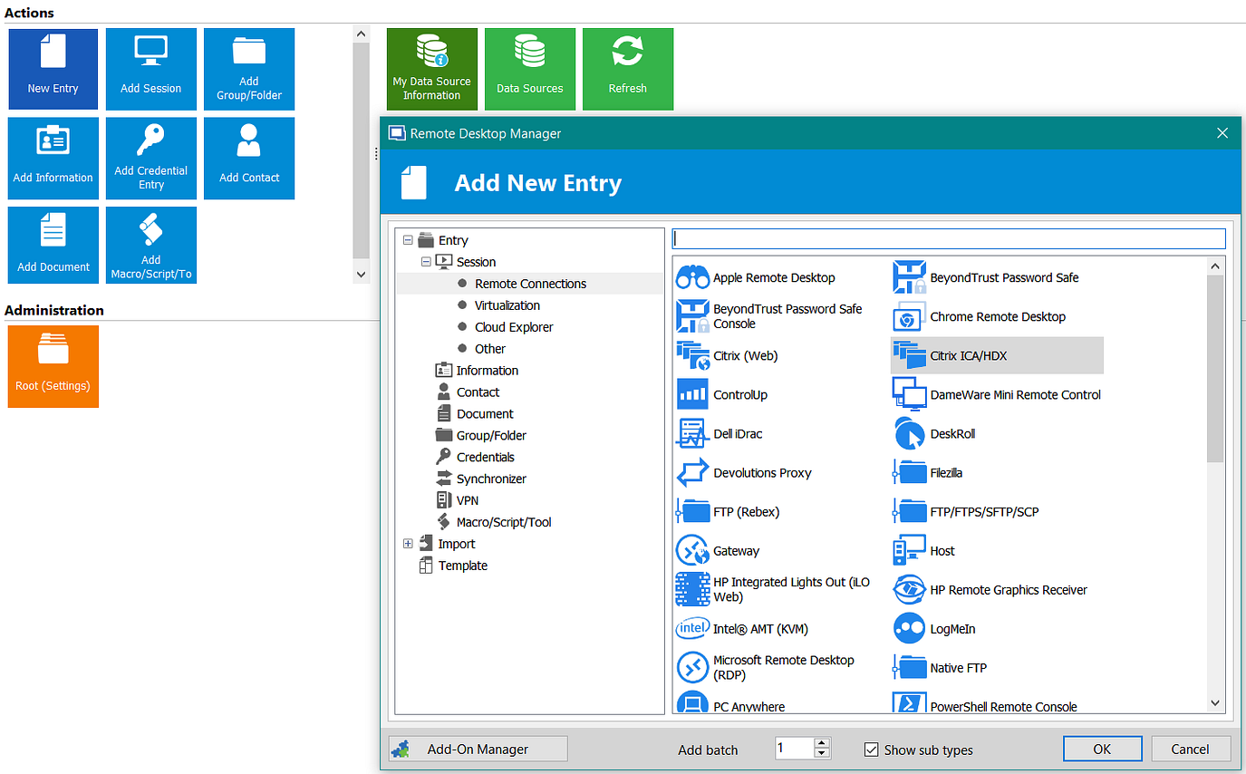Select Credentials in the entry tree
The width and height of the screenshot is (1246, 774).
[x=486, y=458]
